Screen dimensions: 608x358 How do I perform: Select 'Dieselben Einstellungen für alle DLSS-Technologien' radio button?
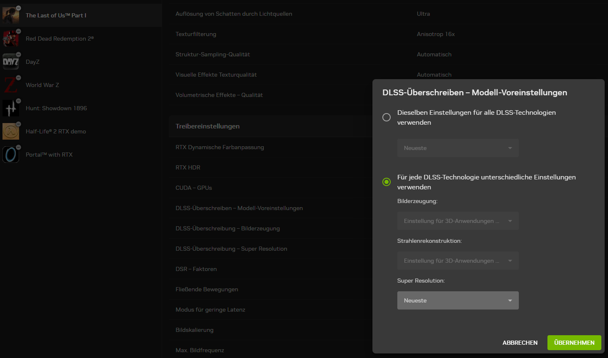[387, 117]
